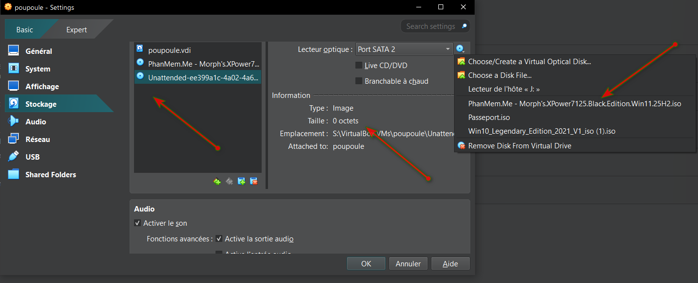Screen dimensions: 698x283
Task: Choose Passeport.iso from the disk menu
Action: 489,118
